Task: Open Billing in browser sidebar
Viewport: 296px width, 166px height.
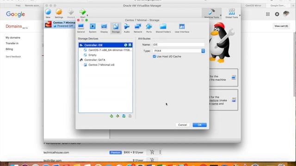Action: pyautogui.click(x=9, y=49)
